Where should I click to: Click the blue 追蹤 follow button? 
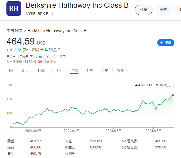pos(166,43)
